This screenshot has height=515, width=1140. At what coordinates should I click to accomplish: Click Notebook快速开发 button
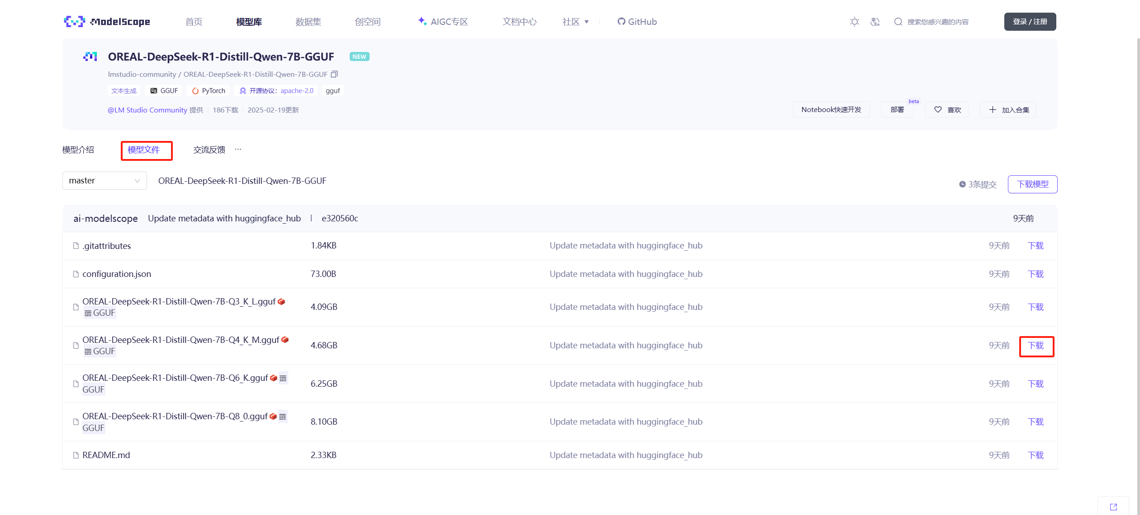click(831, 110)
